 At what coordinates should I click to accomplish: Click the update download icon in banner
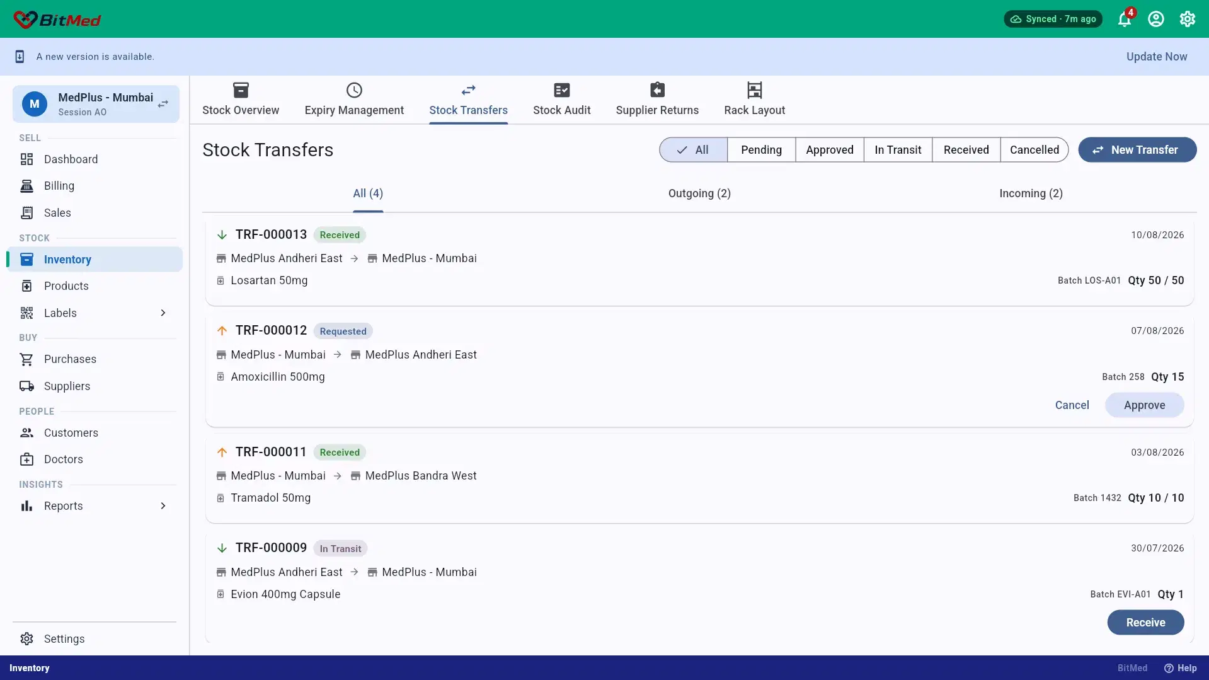(x=20, y=57)
